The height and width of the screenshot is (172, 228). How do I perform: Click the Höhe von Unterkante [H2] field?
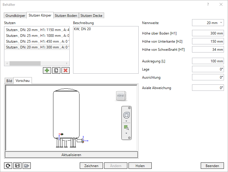(208, 41)
